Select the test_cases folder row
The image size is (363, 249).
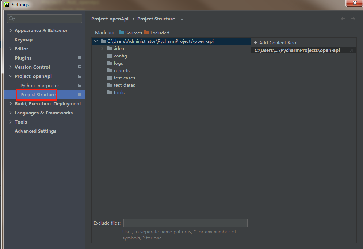(171, 78)
